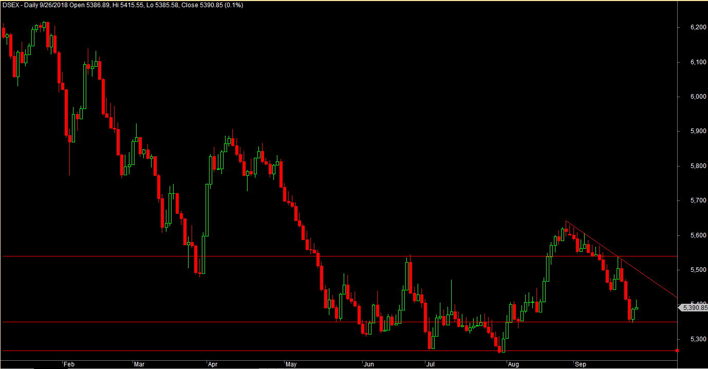Click the 6,100 price axis label
708x369 pixels.
point(698,62)
